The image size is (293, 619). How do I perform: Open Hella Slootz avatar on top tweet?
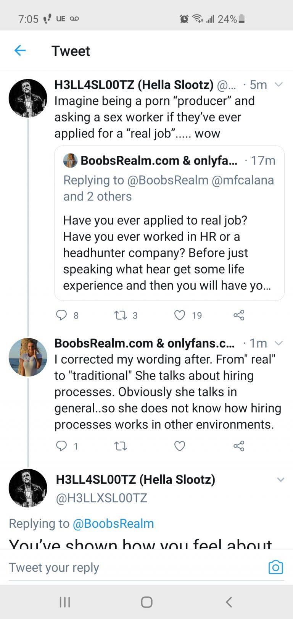click(x=28, y=98)
